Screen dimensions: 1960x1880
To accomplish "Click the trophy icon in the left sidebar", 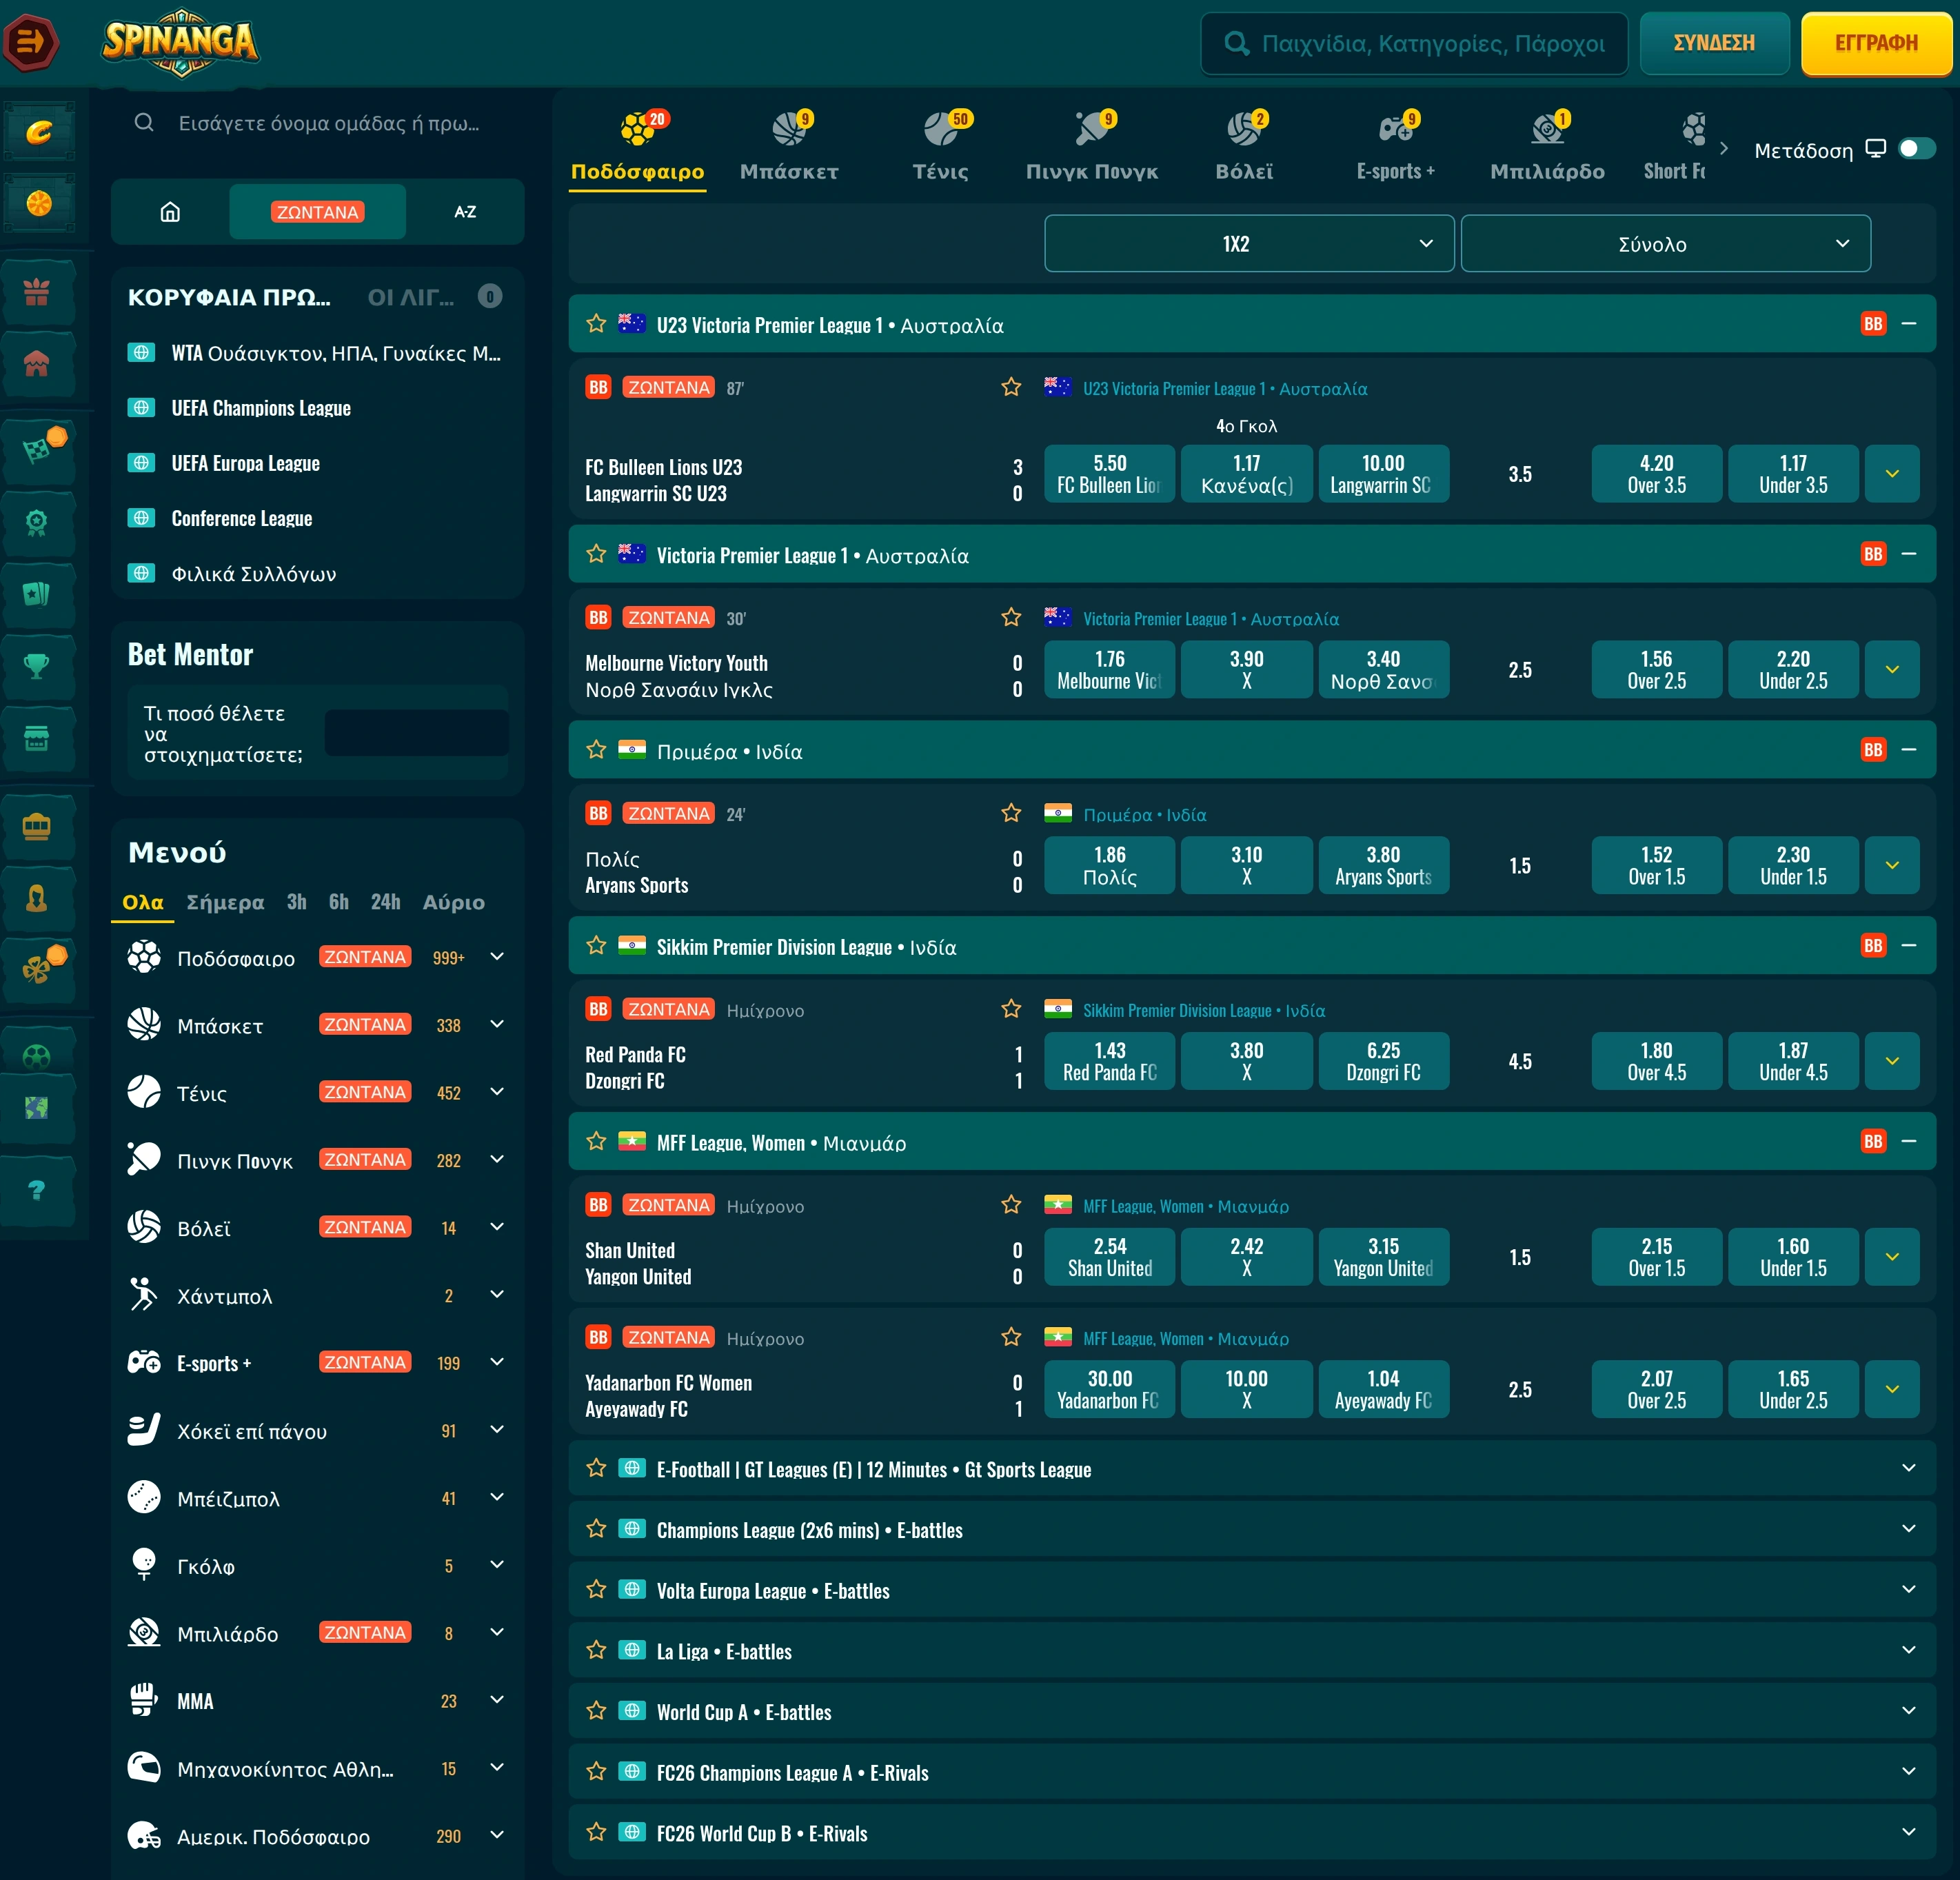I will point(37,666).
